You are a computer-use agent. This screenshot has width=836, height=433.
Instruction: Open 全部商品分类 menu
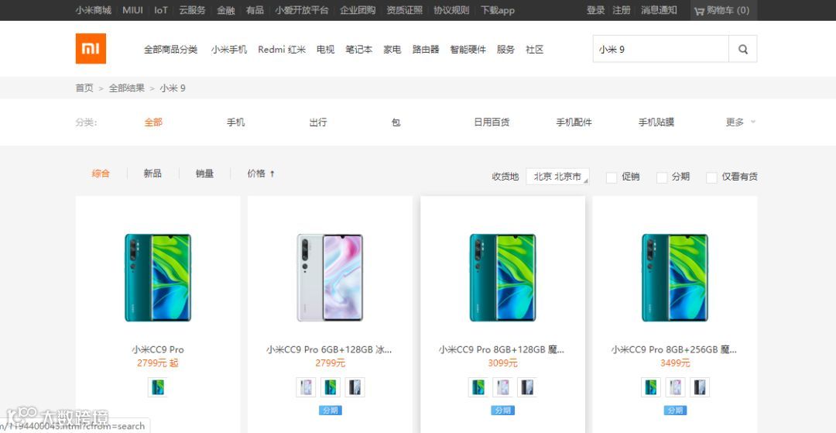point(170,50)
